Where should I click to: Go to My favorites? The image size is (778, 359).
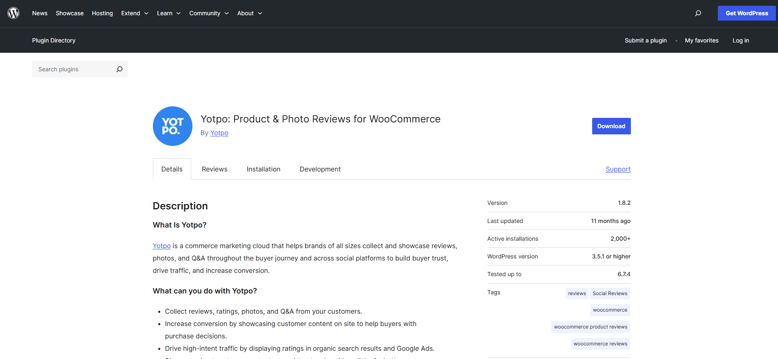[x=701, y=40]
